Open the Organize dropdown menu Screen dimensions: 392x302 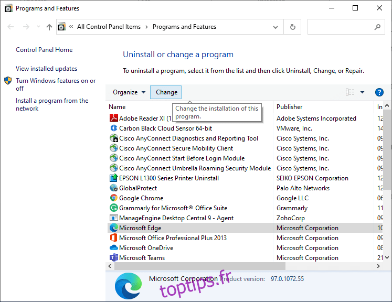click(129, 92)
